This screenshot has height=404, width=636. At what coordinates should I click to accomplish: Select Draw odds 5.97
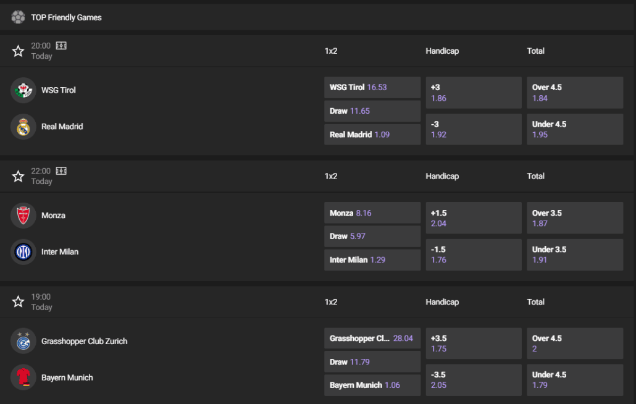372,237
